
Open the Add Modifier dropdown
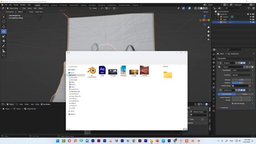point(236,58)
